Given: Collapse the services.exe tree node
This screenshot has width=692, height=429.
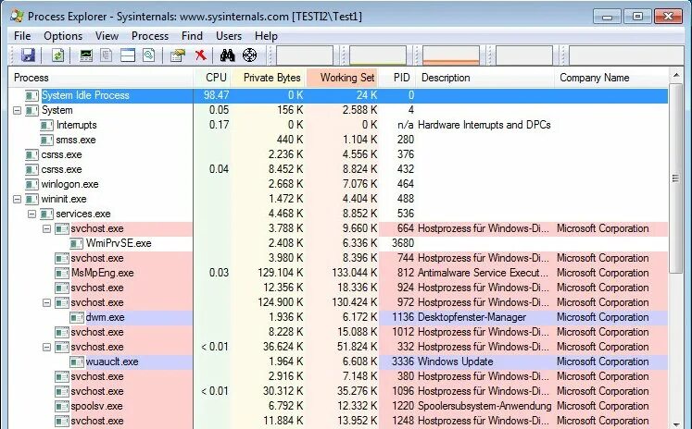Looking at the screenshot, I should pyautogui.click(x=31, y=214).
